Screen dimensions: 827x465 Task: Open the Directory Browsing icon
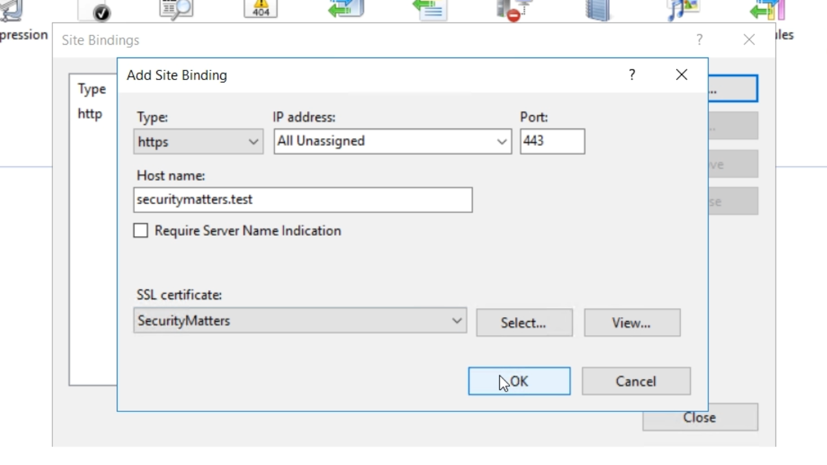tap(176, 10)
